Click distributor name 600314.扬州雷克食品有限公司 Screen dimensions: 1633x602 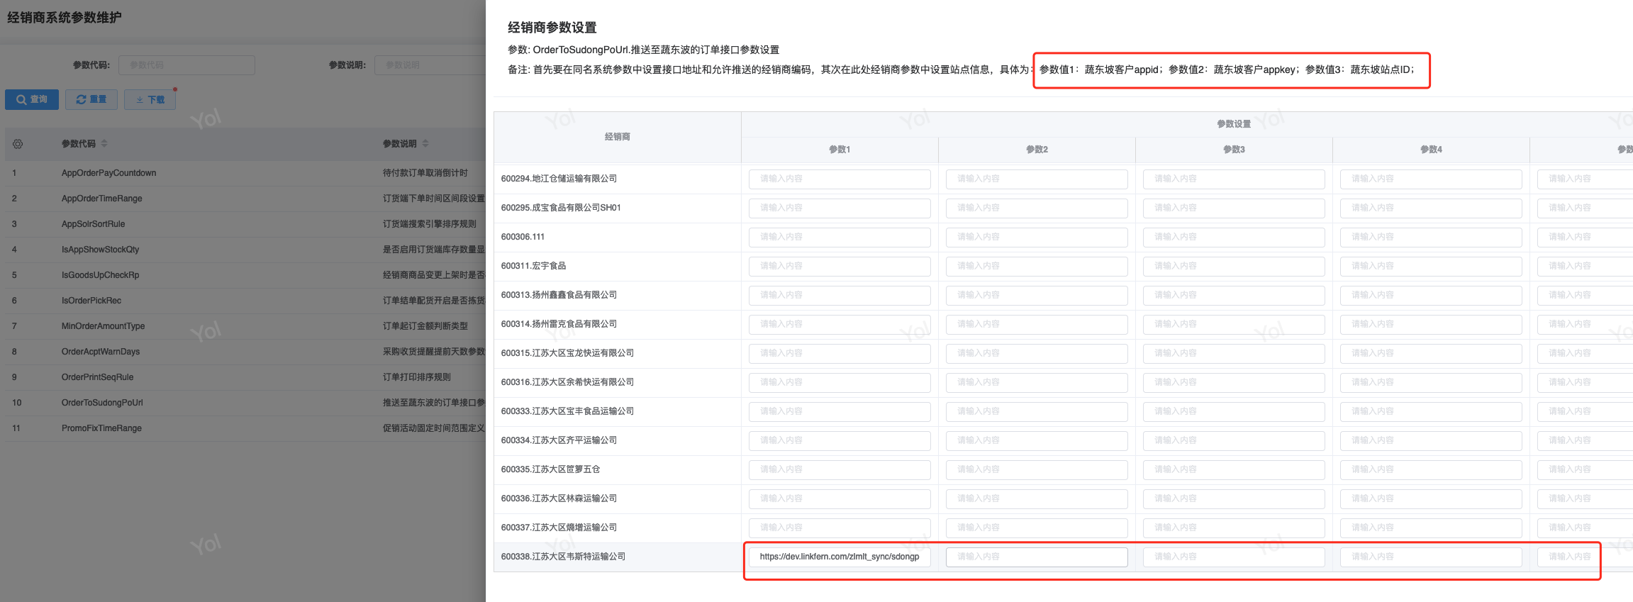pos(559,324)
